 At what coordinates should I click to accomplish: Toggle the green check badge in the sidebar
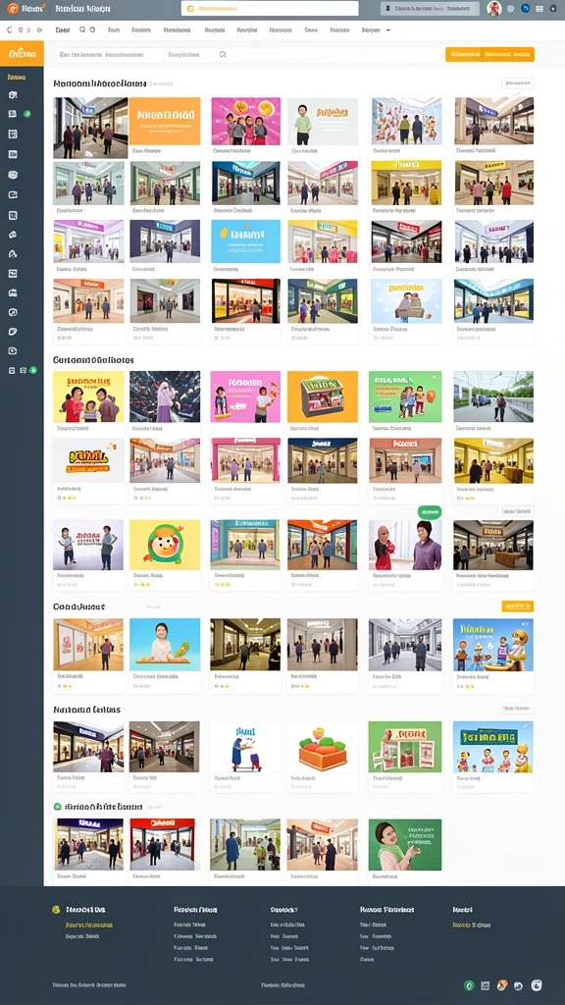pyautogui.click(x=26, y=114)
